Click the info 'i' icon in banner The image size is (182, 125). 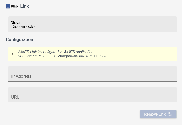[12, 54]
